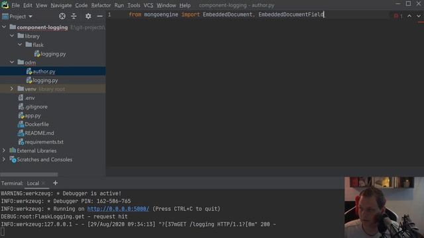Image resolution: width=424 pixels, height=238 pixels.
Task: Click the locate/select opened file target icon
Action: point(62,16)
